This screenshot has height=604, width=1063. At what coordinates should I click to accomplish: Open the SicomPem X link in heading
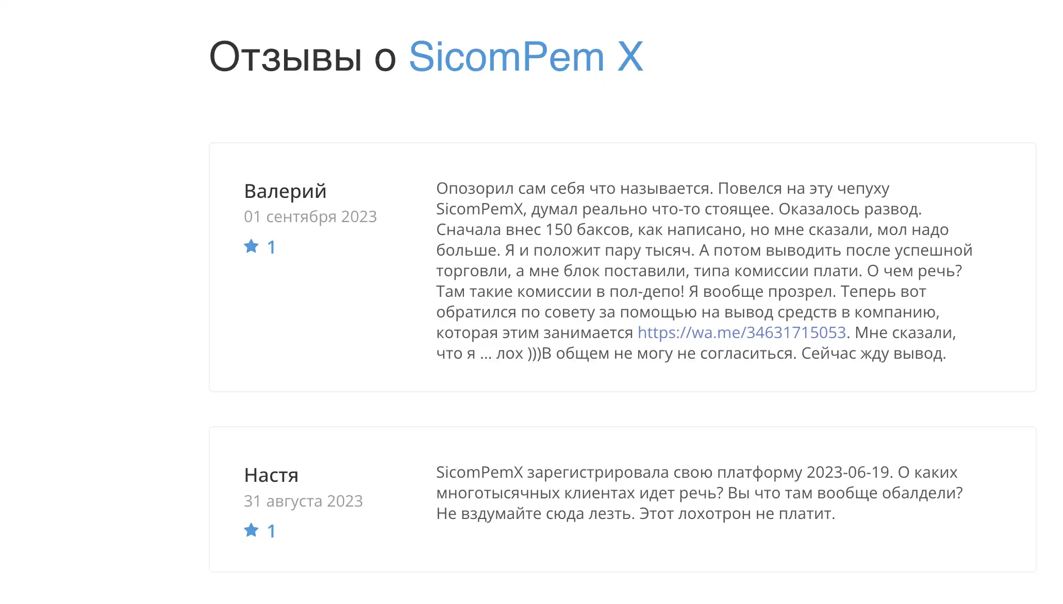[526, 57]
